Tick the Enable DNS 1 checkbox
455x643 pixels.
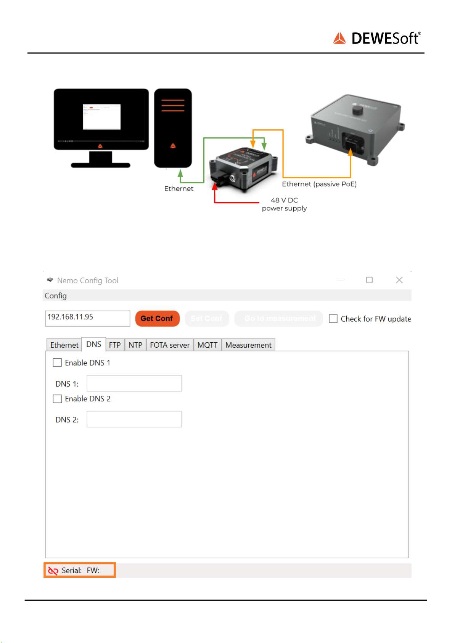[x=57, y=363]
